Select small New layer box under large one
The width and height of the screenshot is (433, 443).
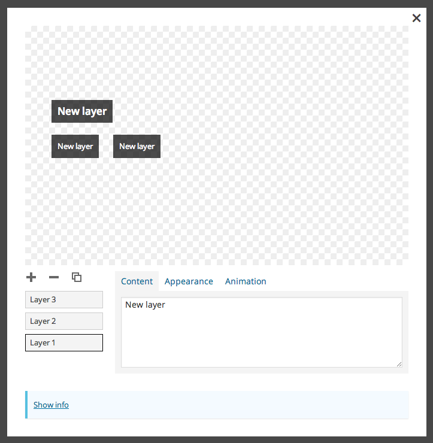[x=75, y=146]
